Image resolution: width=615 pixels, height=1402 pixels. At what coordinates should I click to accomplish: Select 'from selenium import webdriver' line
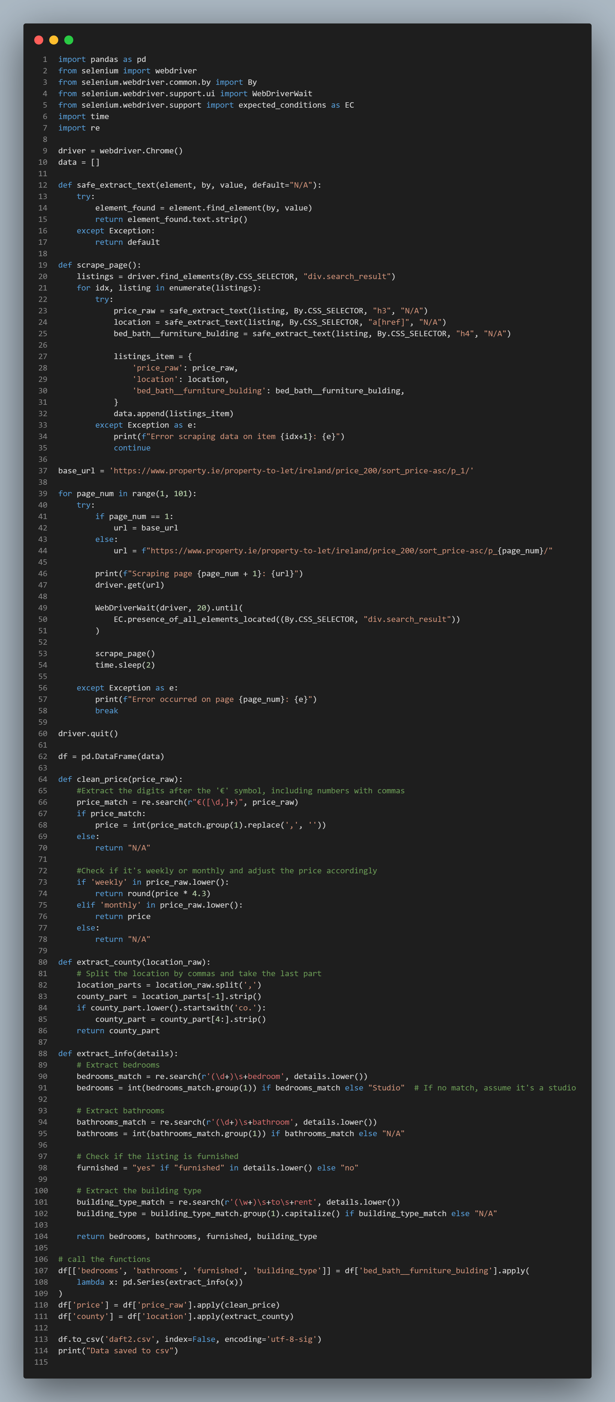[x=128, y=71]
